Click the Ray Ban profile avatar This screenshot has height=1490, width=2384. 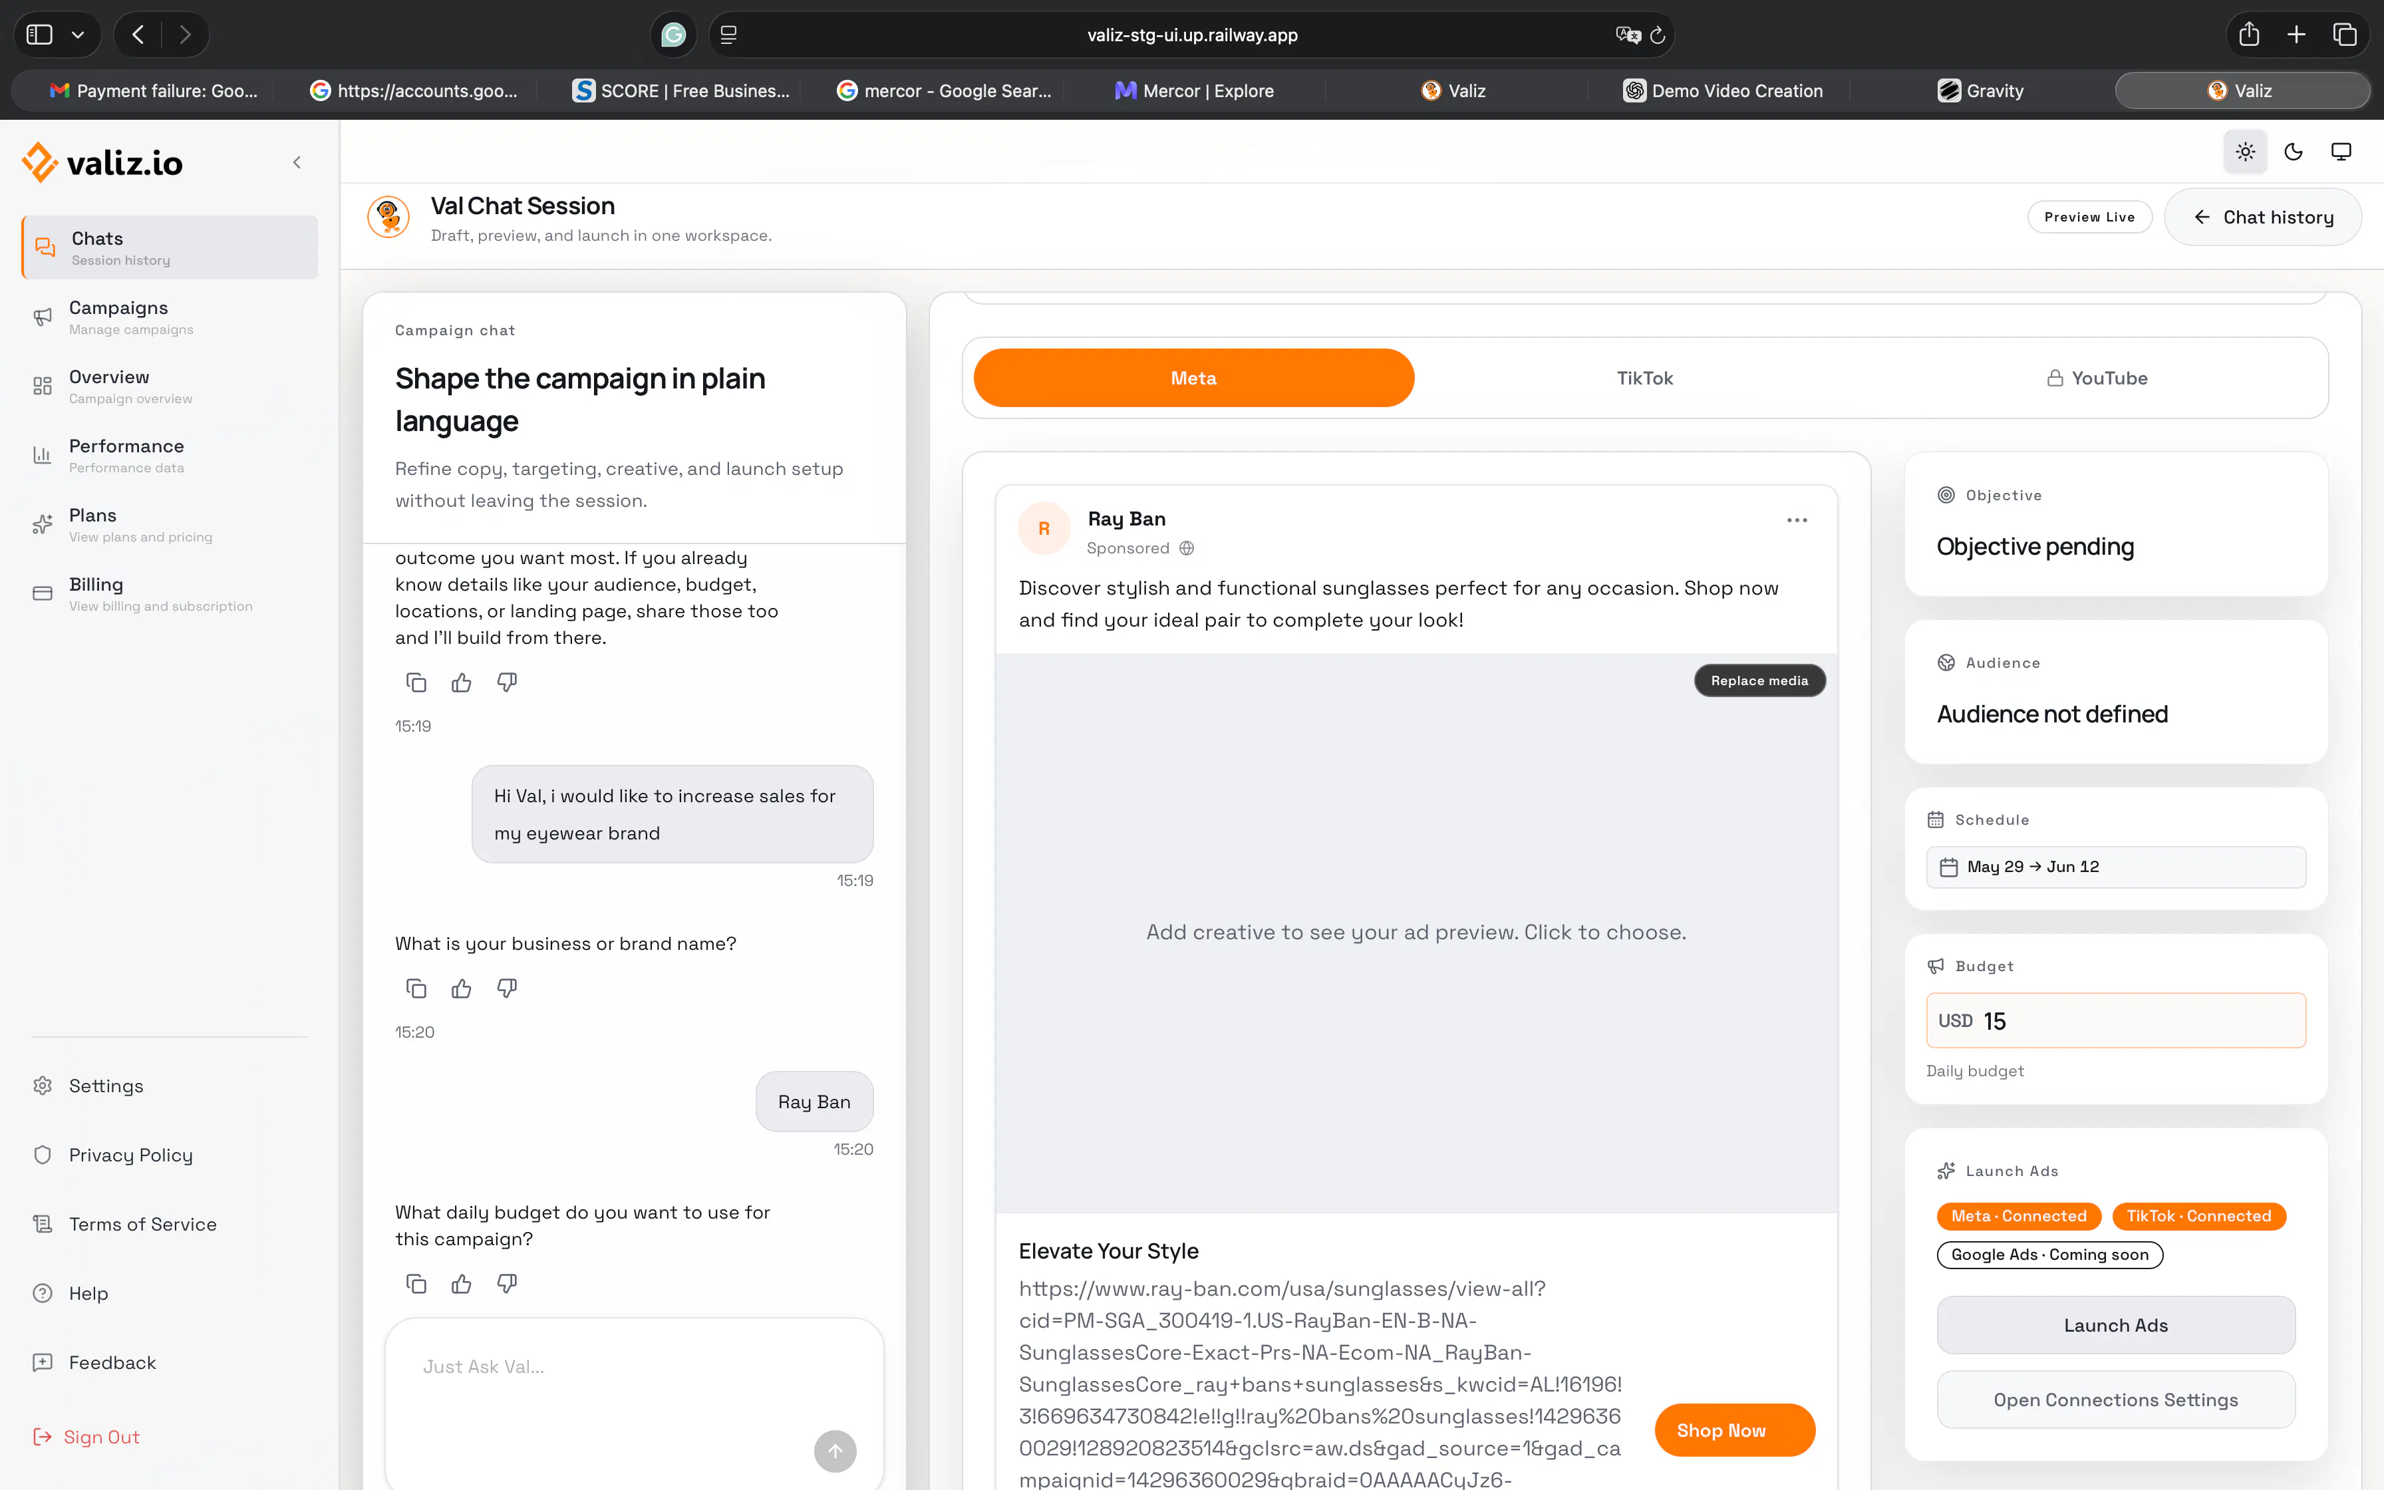(1044, 529)
